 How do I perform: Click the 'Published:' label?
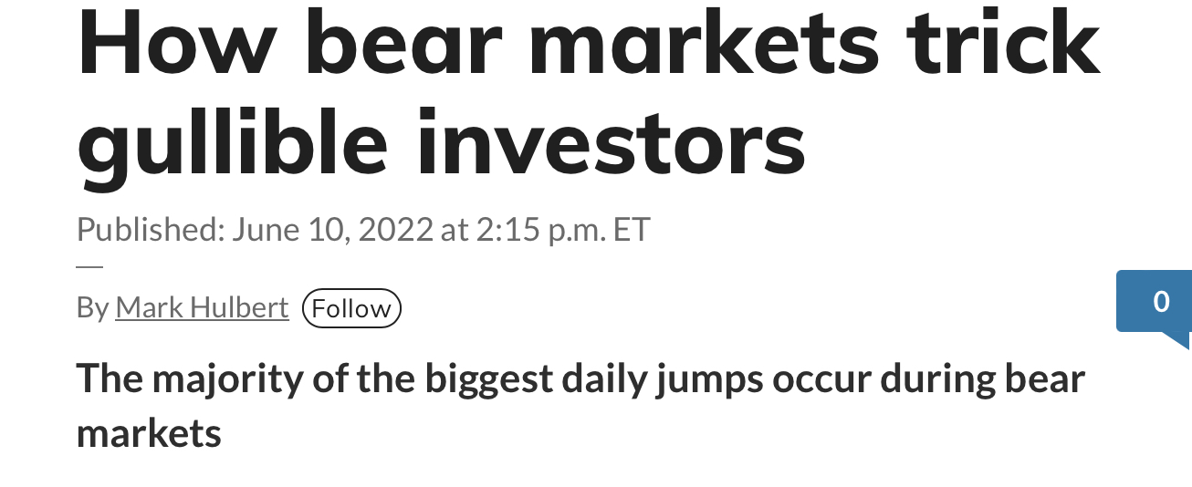click(x=150, y=228)
